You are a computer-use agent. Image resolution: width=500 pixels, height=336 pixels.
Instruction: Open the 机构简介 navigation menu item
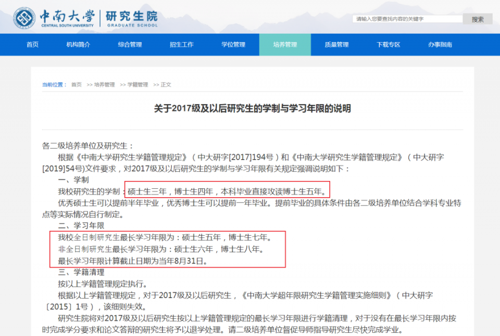pos(78,45)
